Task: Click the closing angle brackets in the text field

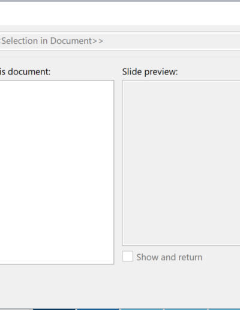Action: (98, 41)
